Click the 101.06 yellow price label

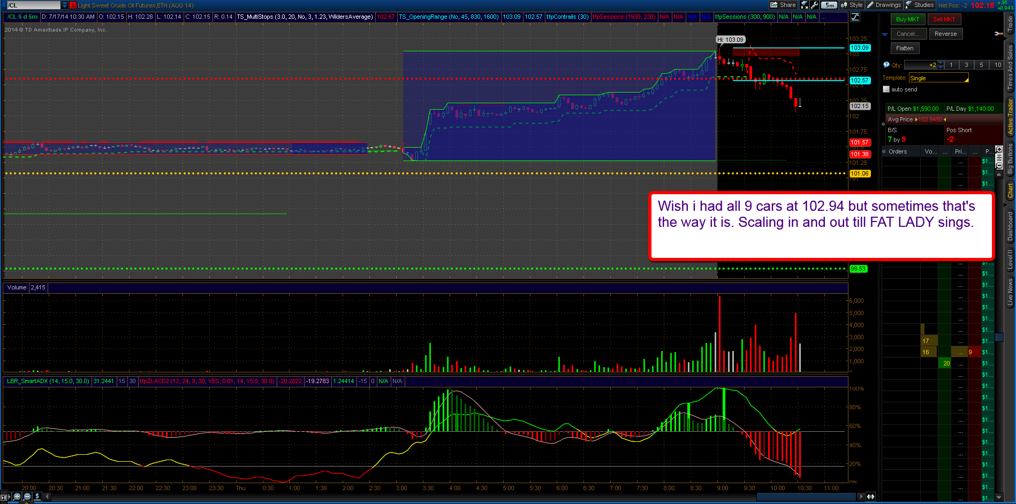pyautogui.click(x=860, y=173)
